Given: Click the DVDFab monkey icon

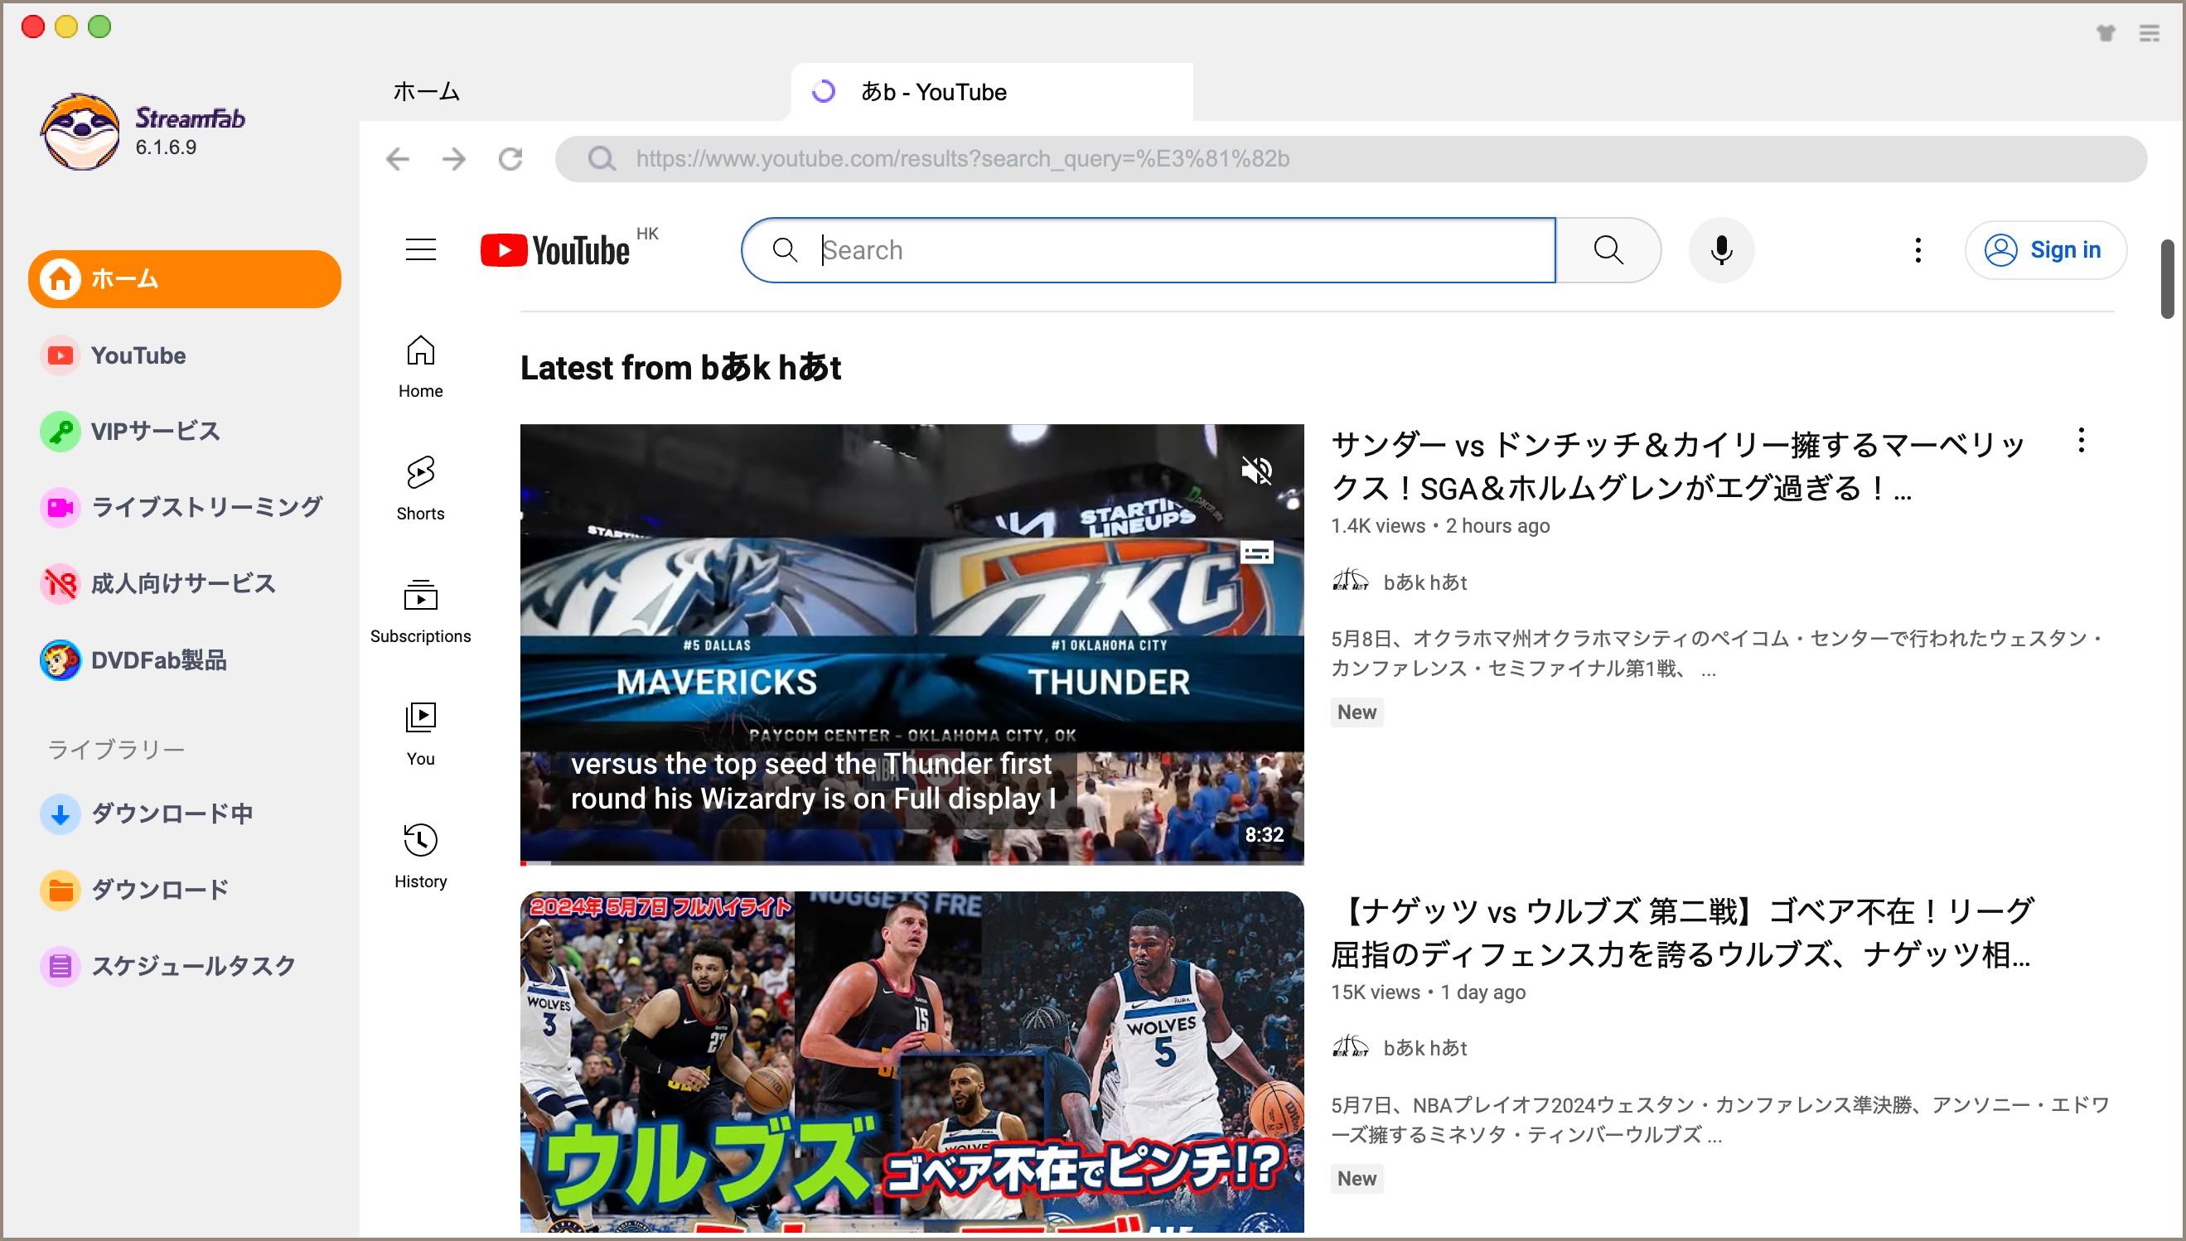Looking at the screenshot, I should (x=60, y=659).
